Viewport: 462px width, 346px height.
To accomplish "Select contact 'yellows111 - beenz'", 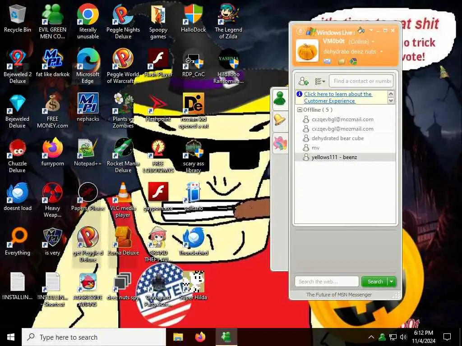I will 345,157.
